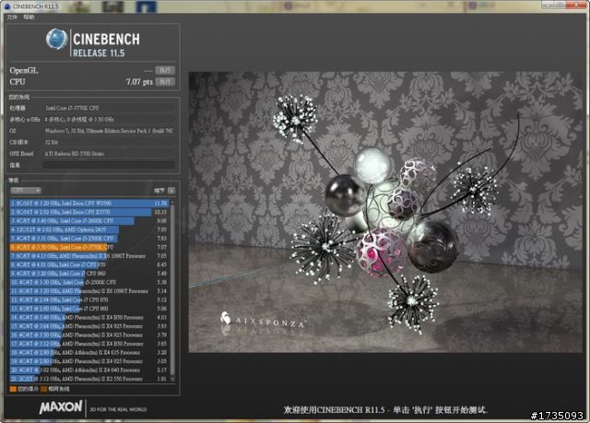Run the OpenGL benchmark test

click(165, 70)
